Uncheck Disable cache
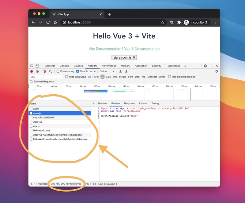Screen dimensions: 245x203 77,71
